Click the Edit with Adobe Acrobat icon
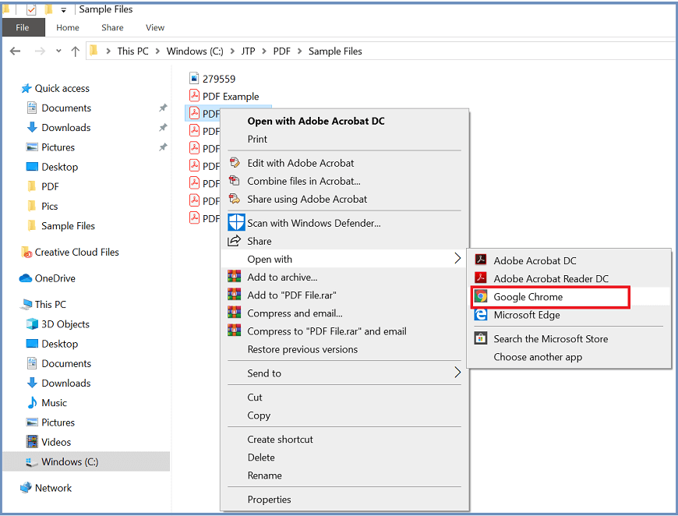The width and height of the screenshot is (678, 516). (235, 163)
